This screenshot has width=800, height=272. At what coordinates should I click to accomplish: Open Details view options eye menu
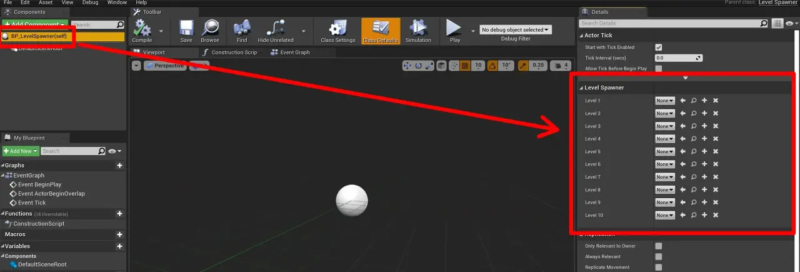pos(791,23)
